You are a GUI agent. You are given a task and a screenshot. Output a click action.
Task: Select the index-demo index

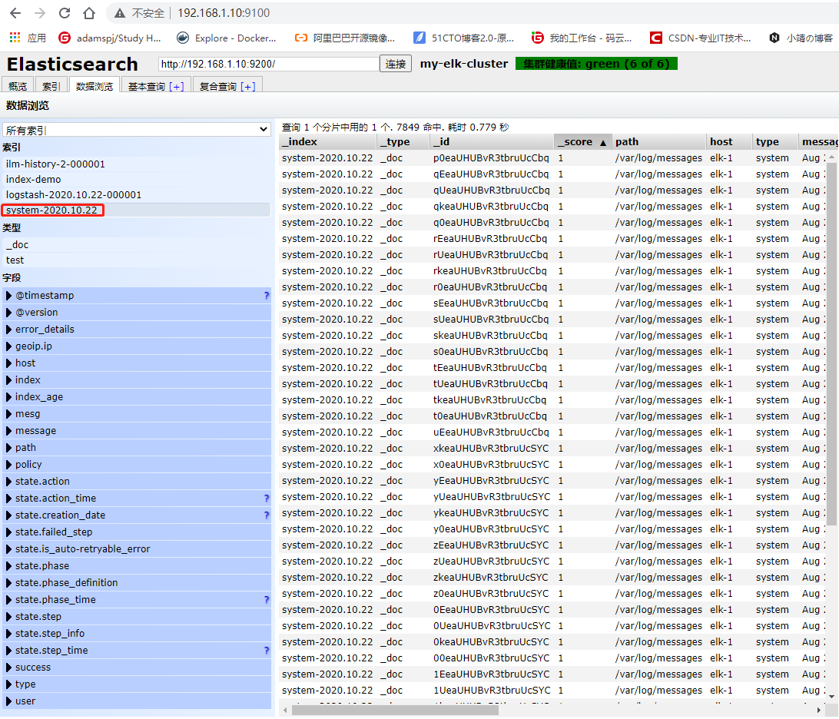[137, 180]
